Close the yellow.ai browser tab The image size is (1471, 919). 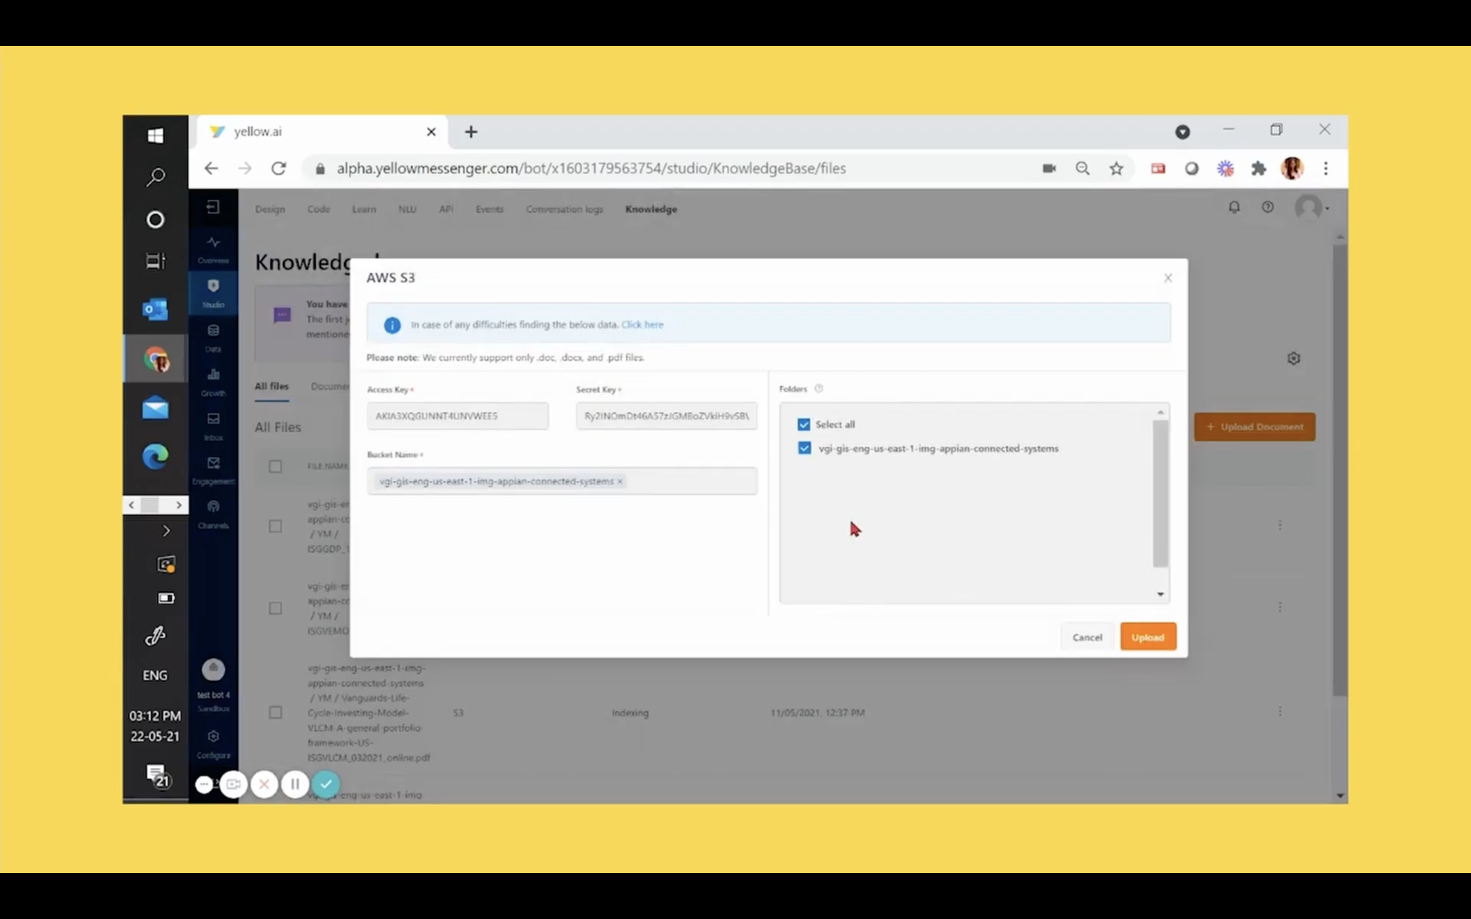(431, 132)
